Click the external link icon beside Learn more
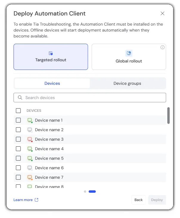Screen dimensions: 180x218 click(36, 200)
